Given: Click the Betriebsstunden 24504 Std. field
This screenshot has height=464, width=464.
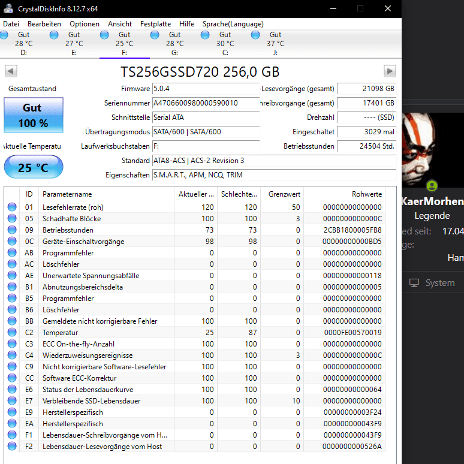Looking at the screenshot, I should click(367, 146).
